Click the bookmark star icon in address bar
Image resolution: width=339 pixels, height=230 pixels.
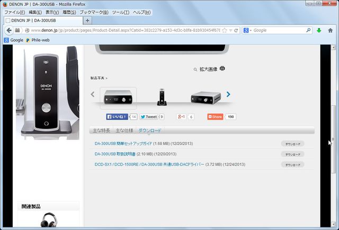[x=225, y=31]
